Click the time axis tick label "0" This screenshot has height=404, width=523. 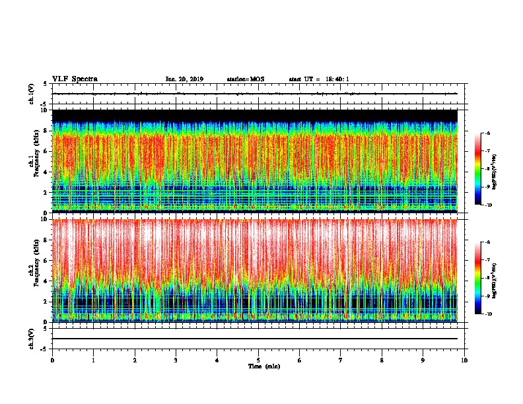(52, 360)
